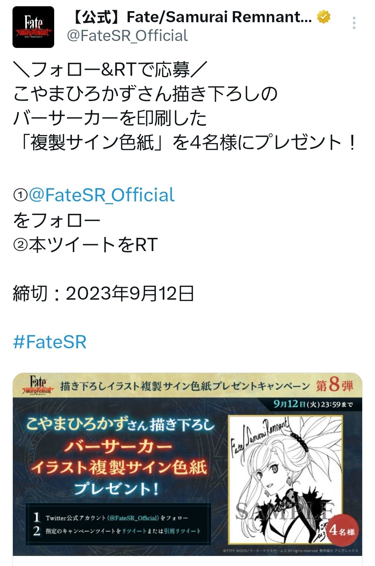This screenshot has height=566, width=375.
Task: Follow the @FateSR_Official mention in tweet text
Action: click(101, 195)
